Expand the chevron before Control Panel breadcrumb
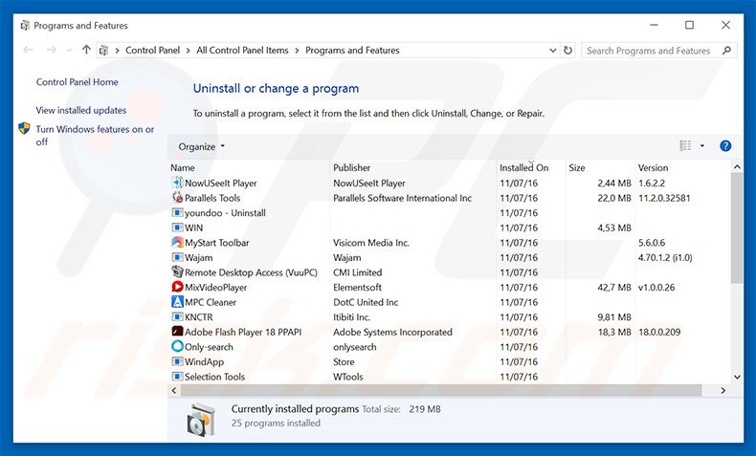The width and height of the screenshot is (756, 456). tap(117, 50)
